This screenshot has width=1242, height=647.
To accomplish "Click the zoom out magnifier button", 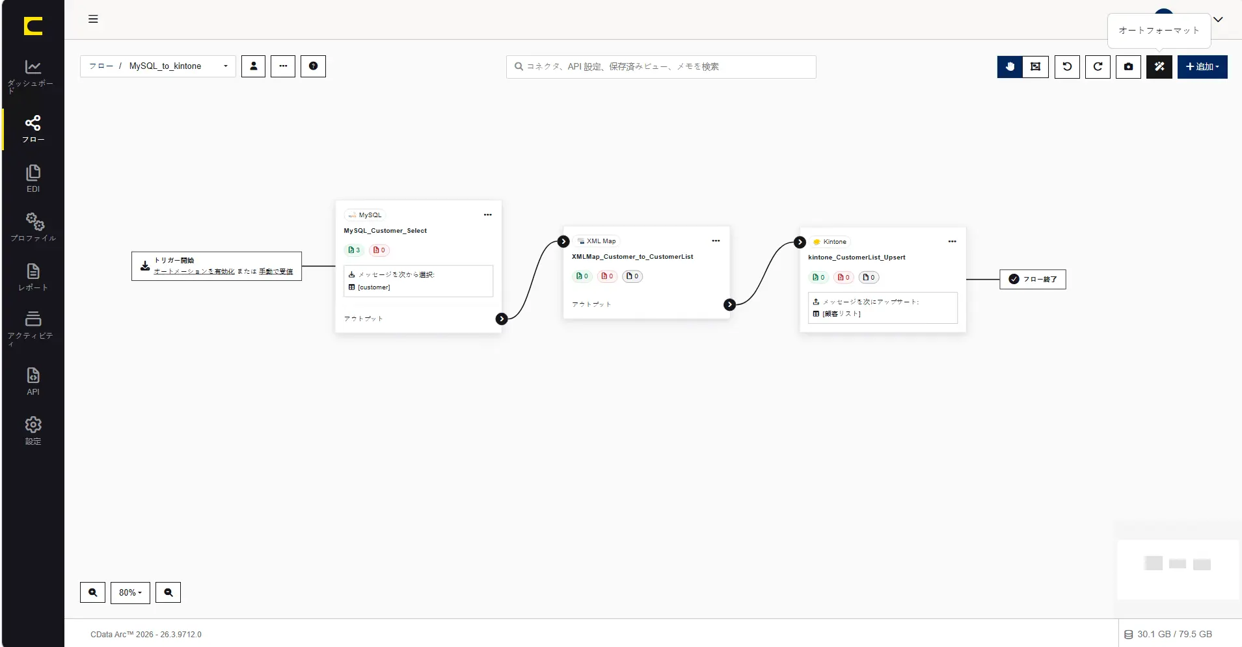I will 168,592.
